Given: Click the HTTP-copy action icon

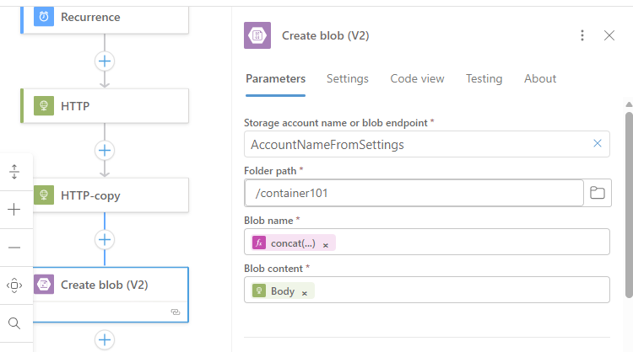Looking at the screenshot, I should click(44, 195).
